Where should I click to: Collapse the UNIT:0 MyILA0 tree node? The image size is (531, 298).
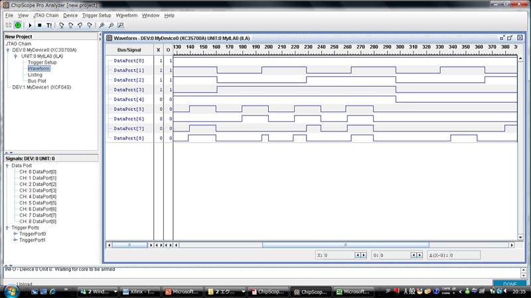pyautogui.click(x=15, y=56)
